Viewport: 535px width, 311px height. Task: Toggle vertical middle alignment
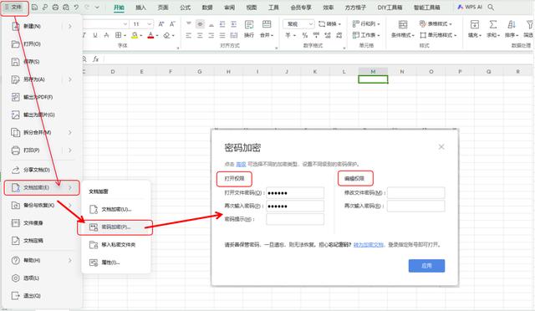(x=200, y=24)
